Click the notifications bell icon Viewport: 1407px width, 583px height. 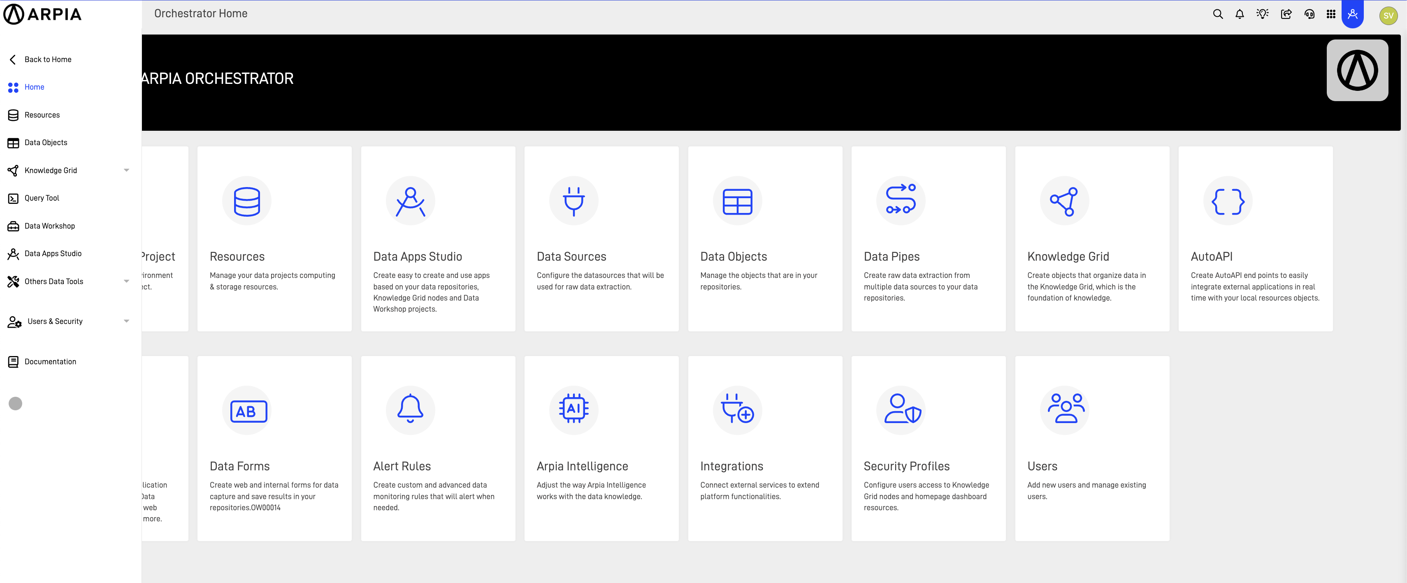coord(1240,14)
